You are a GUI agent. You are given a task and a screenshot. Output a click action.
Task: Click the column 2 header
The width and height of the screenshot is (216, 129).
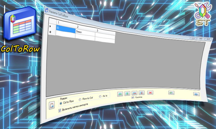[x=86, y=28]
